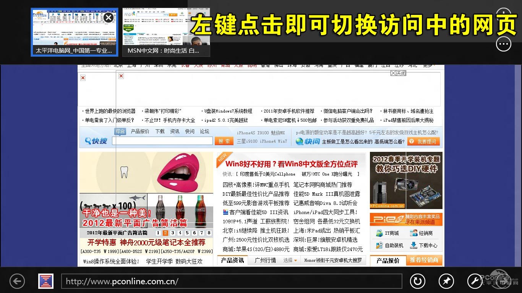522x293 pixels.
Task: Click the Coca-Cola bottles ad image
Action: click(x=180, y=211)
